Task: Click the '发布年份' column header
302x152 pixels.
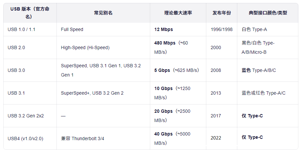Action: (221, 13)
